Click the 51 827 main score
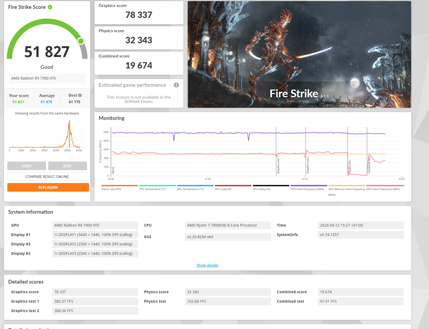This screenshot has height=329, width=429. 47,52
